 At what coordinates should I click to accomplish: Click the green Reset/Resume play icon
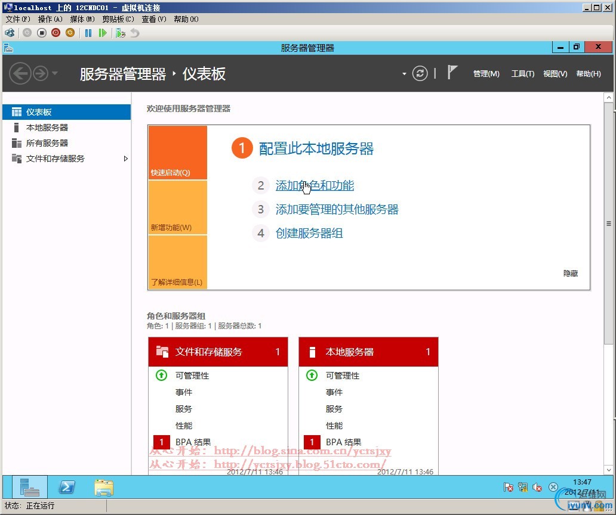(103, 33)
